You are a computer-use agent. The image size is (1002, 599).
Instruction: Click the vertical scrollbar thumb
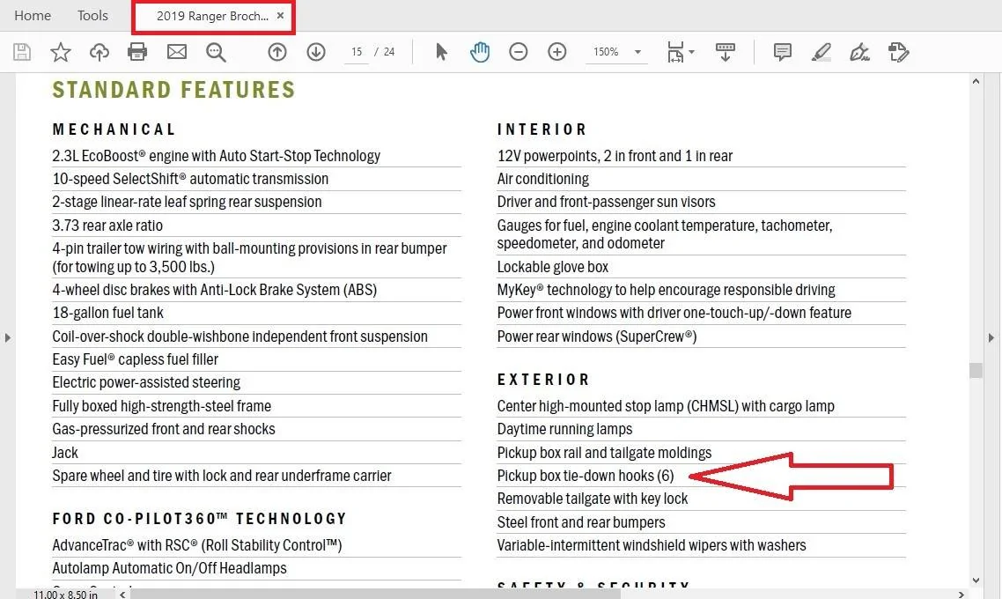976,370
